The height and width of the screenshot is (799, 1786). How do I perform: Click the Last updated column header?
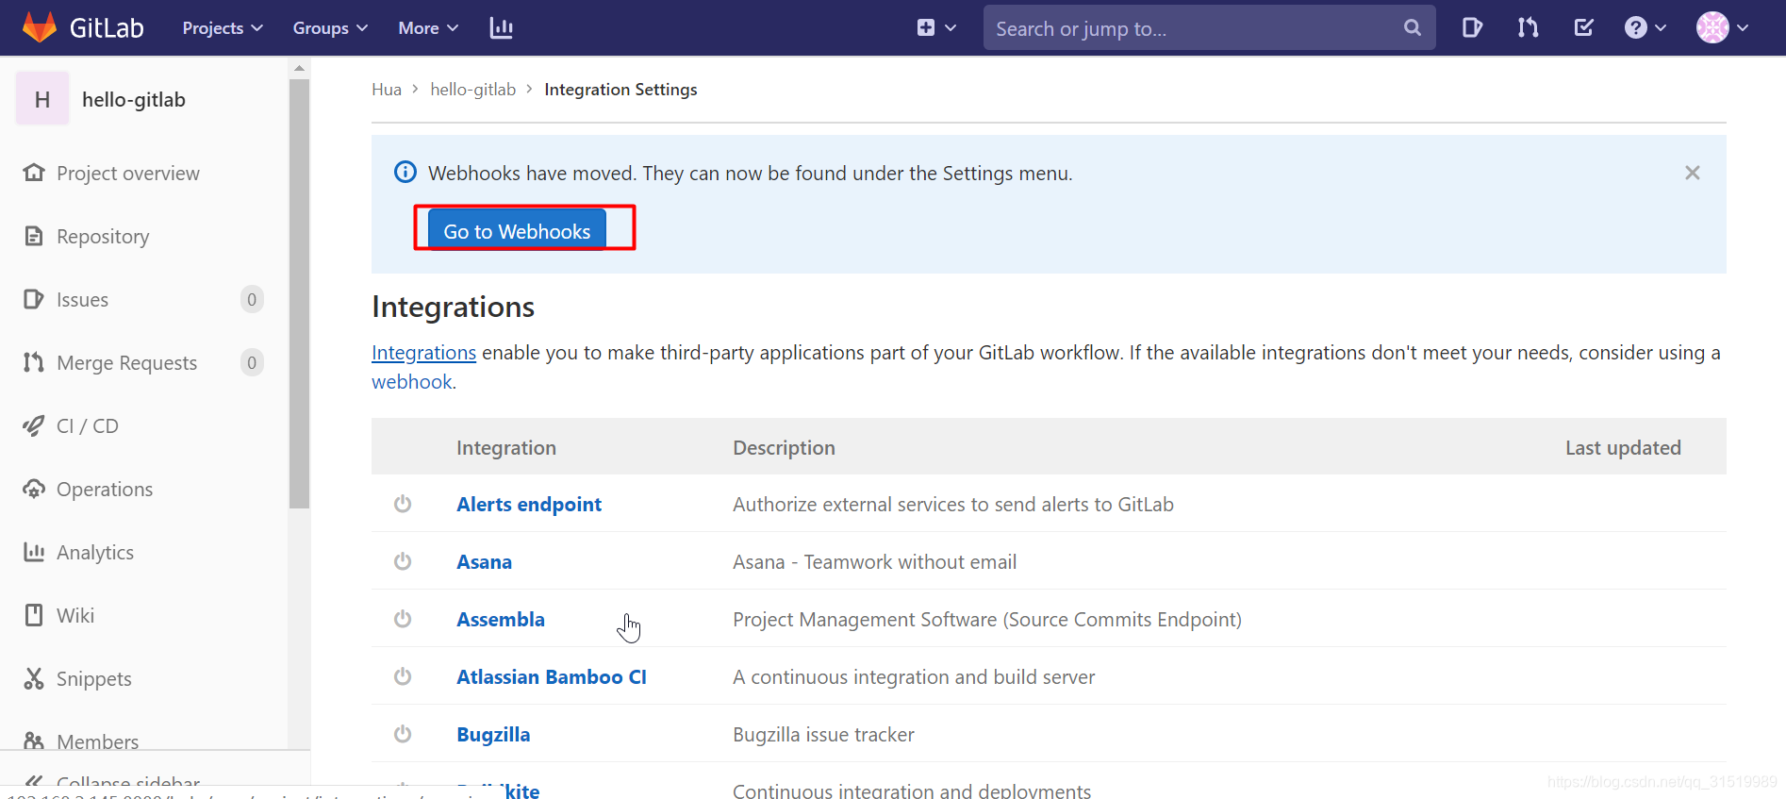(x=1623, y=448)
